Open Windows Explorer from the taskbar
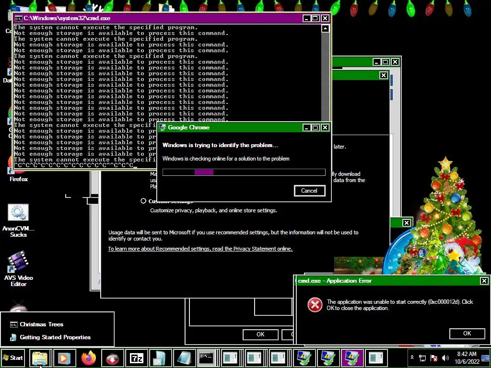Image resolution: width=491 pixels, height=368 pixels. pyautogui.click(x=40, y=357)
